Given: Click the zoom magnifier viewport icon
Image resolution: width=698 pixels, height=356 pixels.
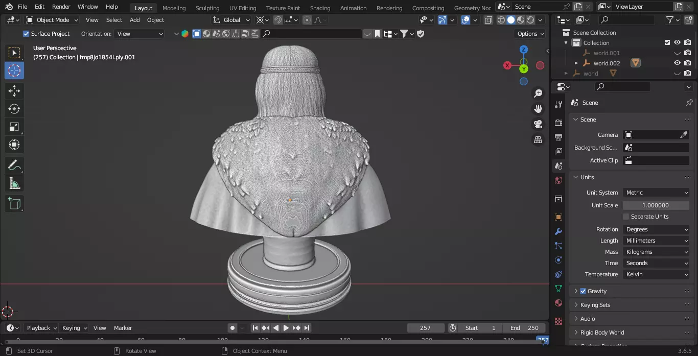Looking at the screenshot, I should pyautogui.click(x=538, y=93).
